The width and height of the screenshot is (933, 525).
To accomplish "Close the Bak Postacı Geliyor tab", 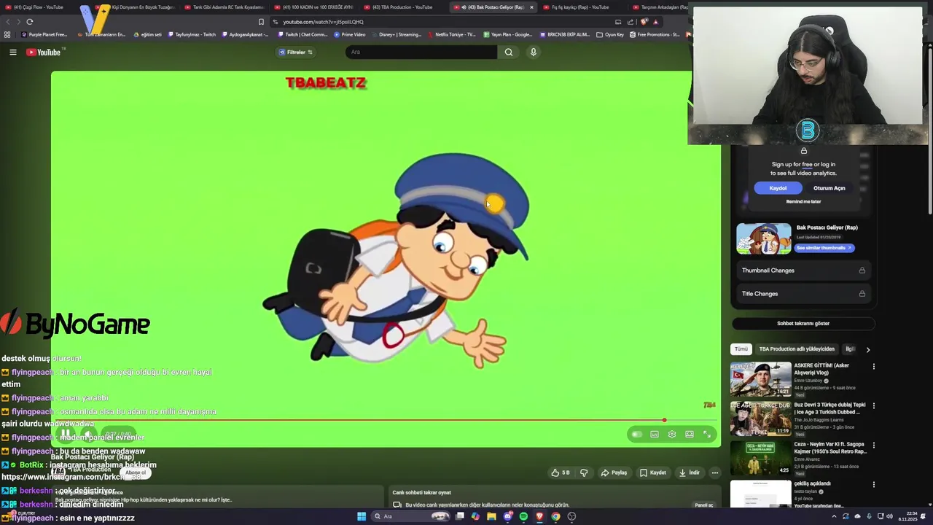I will (531, 7).
